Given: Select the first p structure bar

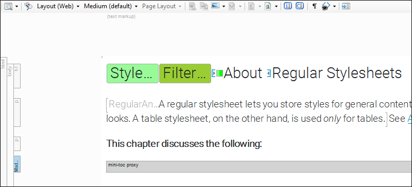Looking at the screenshot, I should pyautogui.click(x=17, y=113).
